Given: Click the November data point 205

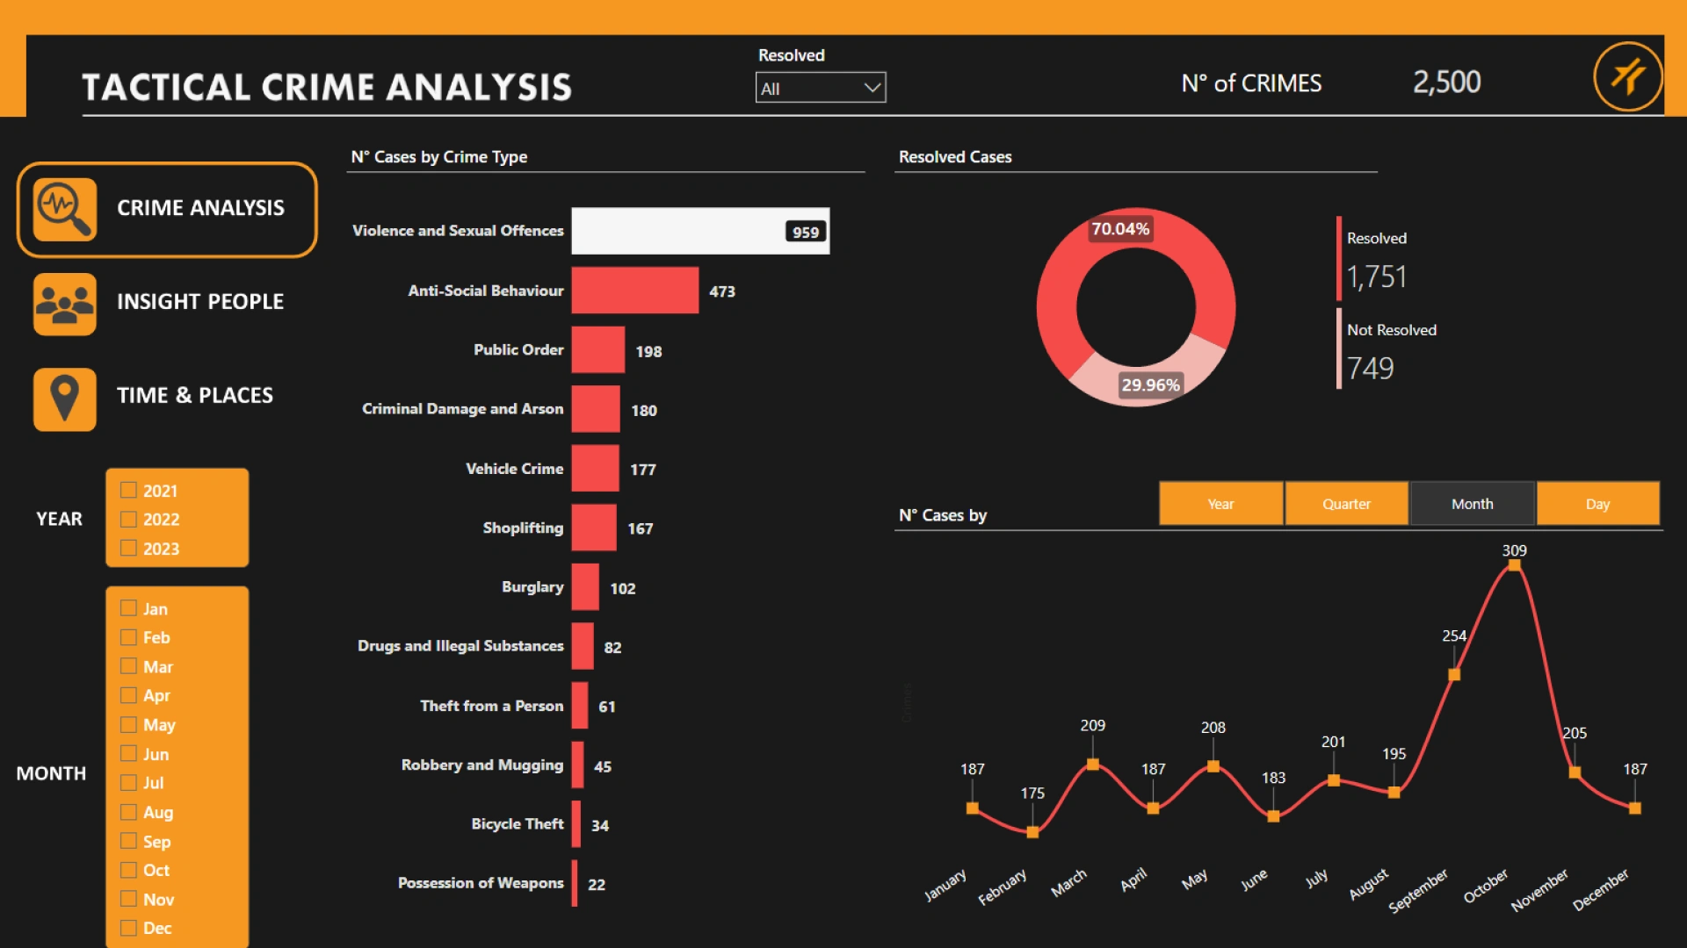Looking at the screenshot, I should [1575, 772].
